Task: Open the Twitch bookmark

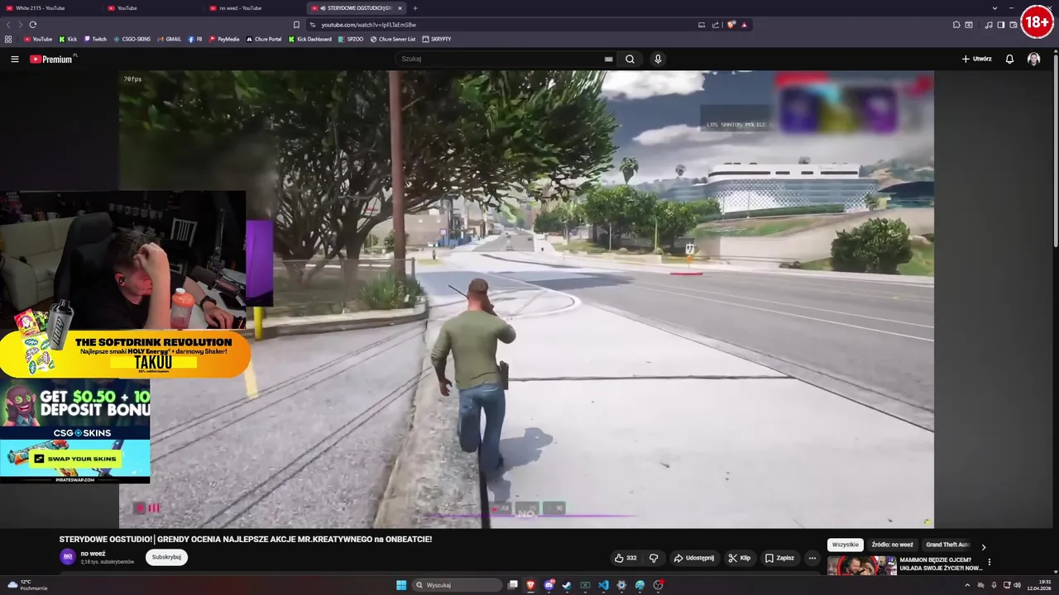Action: 95,39
